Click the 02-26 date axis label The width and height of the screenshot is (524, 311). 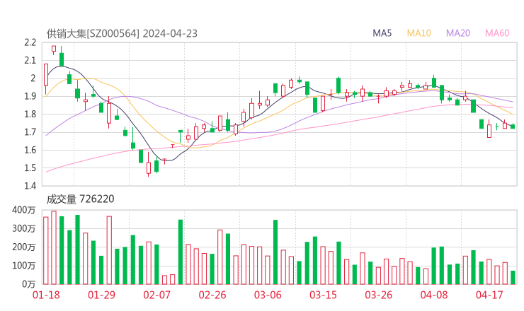[212, 295]
